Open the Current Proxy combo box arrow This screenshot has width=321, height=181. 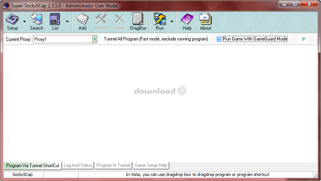pyautogui.click(x=95, y=39)
